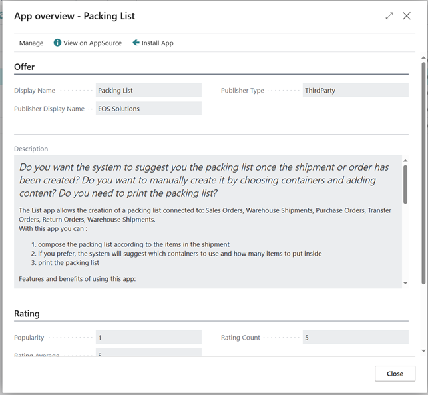The image size is (428, 395).
Task: Click the Description label
Action: pos(31,149)
